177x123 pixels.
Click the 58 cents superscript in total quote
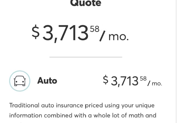94,29
